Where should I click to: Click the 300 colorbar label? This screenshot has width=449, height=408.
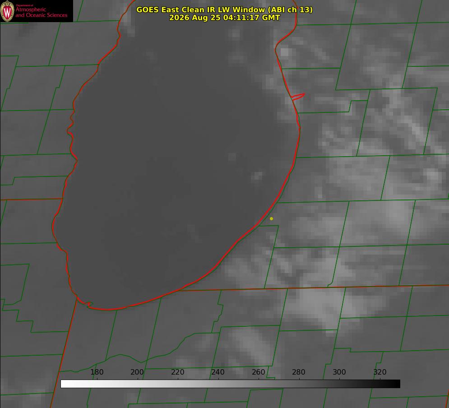pos(339,372)
